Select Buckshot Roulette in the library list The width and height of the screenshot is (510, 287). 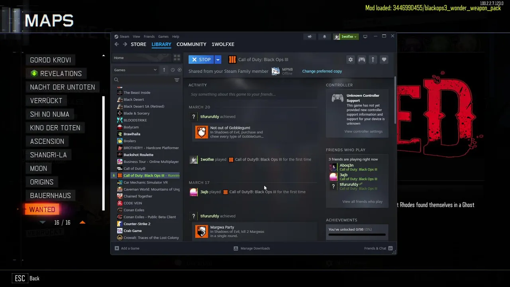click(x=138, y=155)
